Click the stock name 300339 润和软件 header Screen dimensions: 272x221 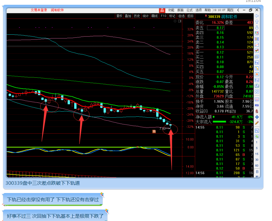coord(222,17)
